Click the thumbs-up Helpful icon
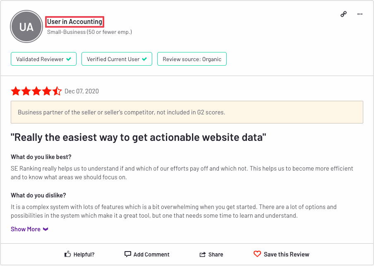The height and width of the screenshot is (266, 374). tap(67, 254)
